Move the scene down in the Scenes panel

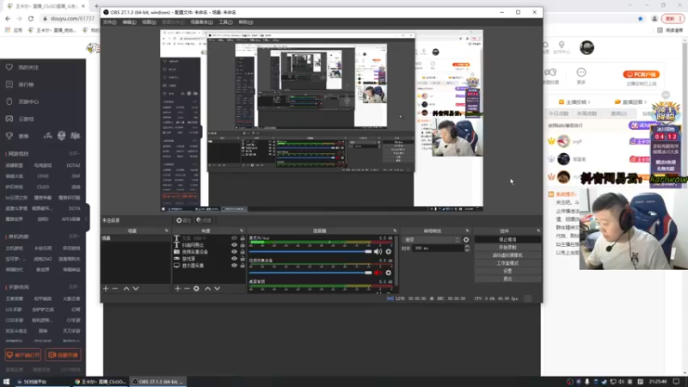pyautogui.click(x=136, y=289)
